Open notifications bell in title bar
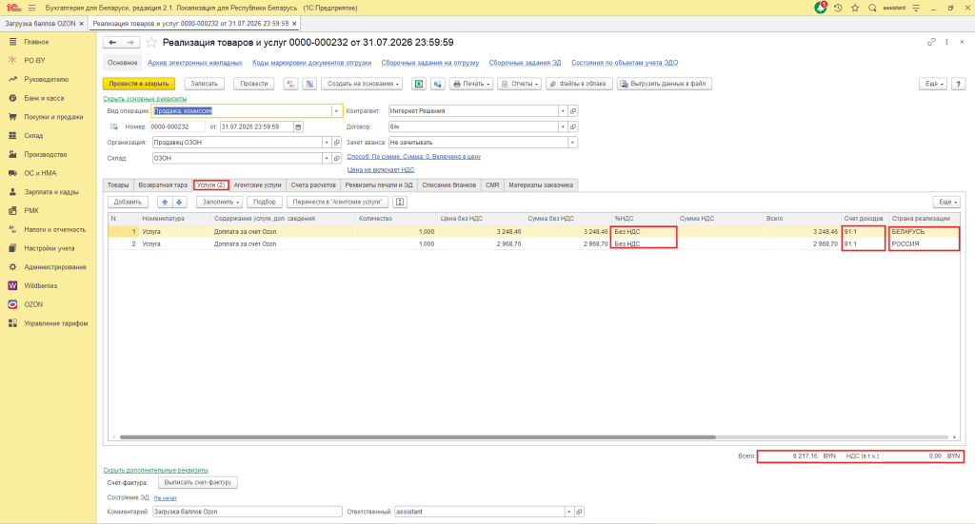 (x=821, y=8)
